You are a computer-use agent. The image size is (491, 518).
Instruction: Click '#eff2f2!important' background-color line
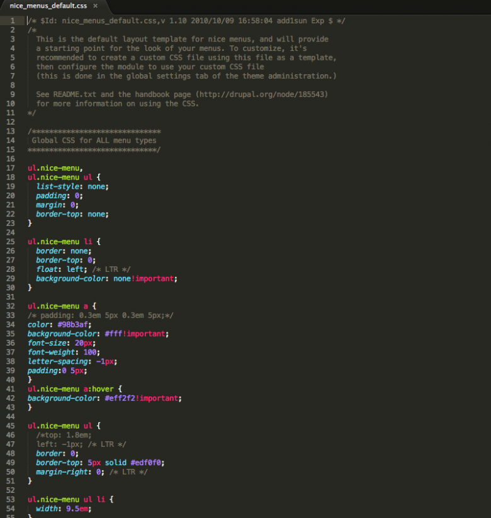tap(104, 398)
